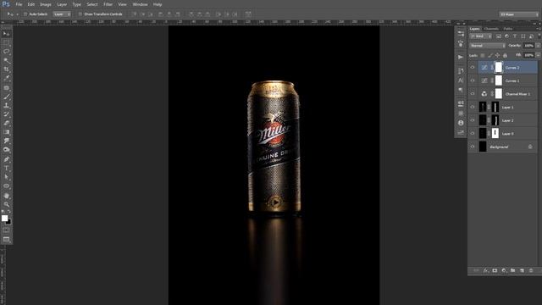Screen dimensions: 542x305
Task: Select the Move tool in the toolbox
Action: 6,34
